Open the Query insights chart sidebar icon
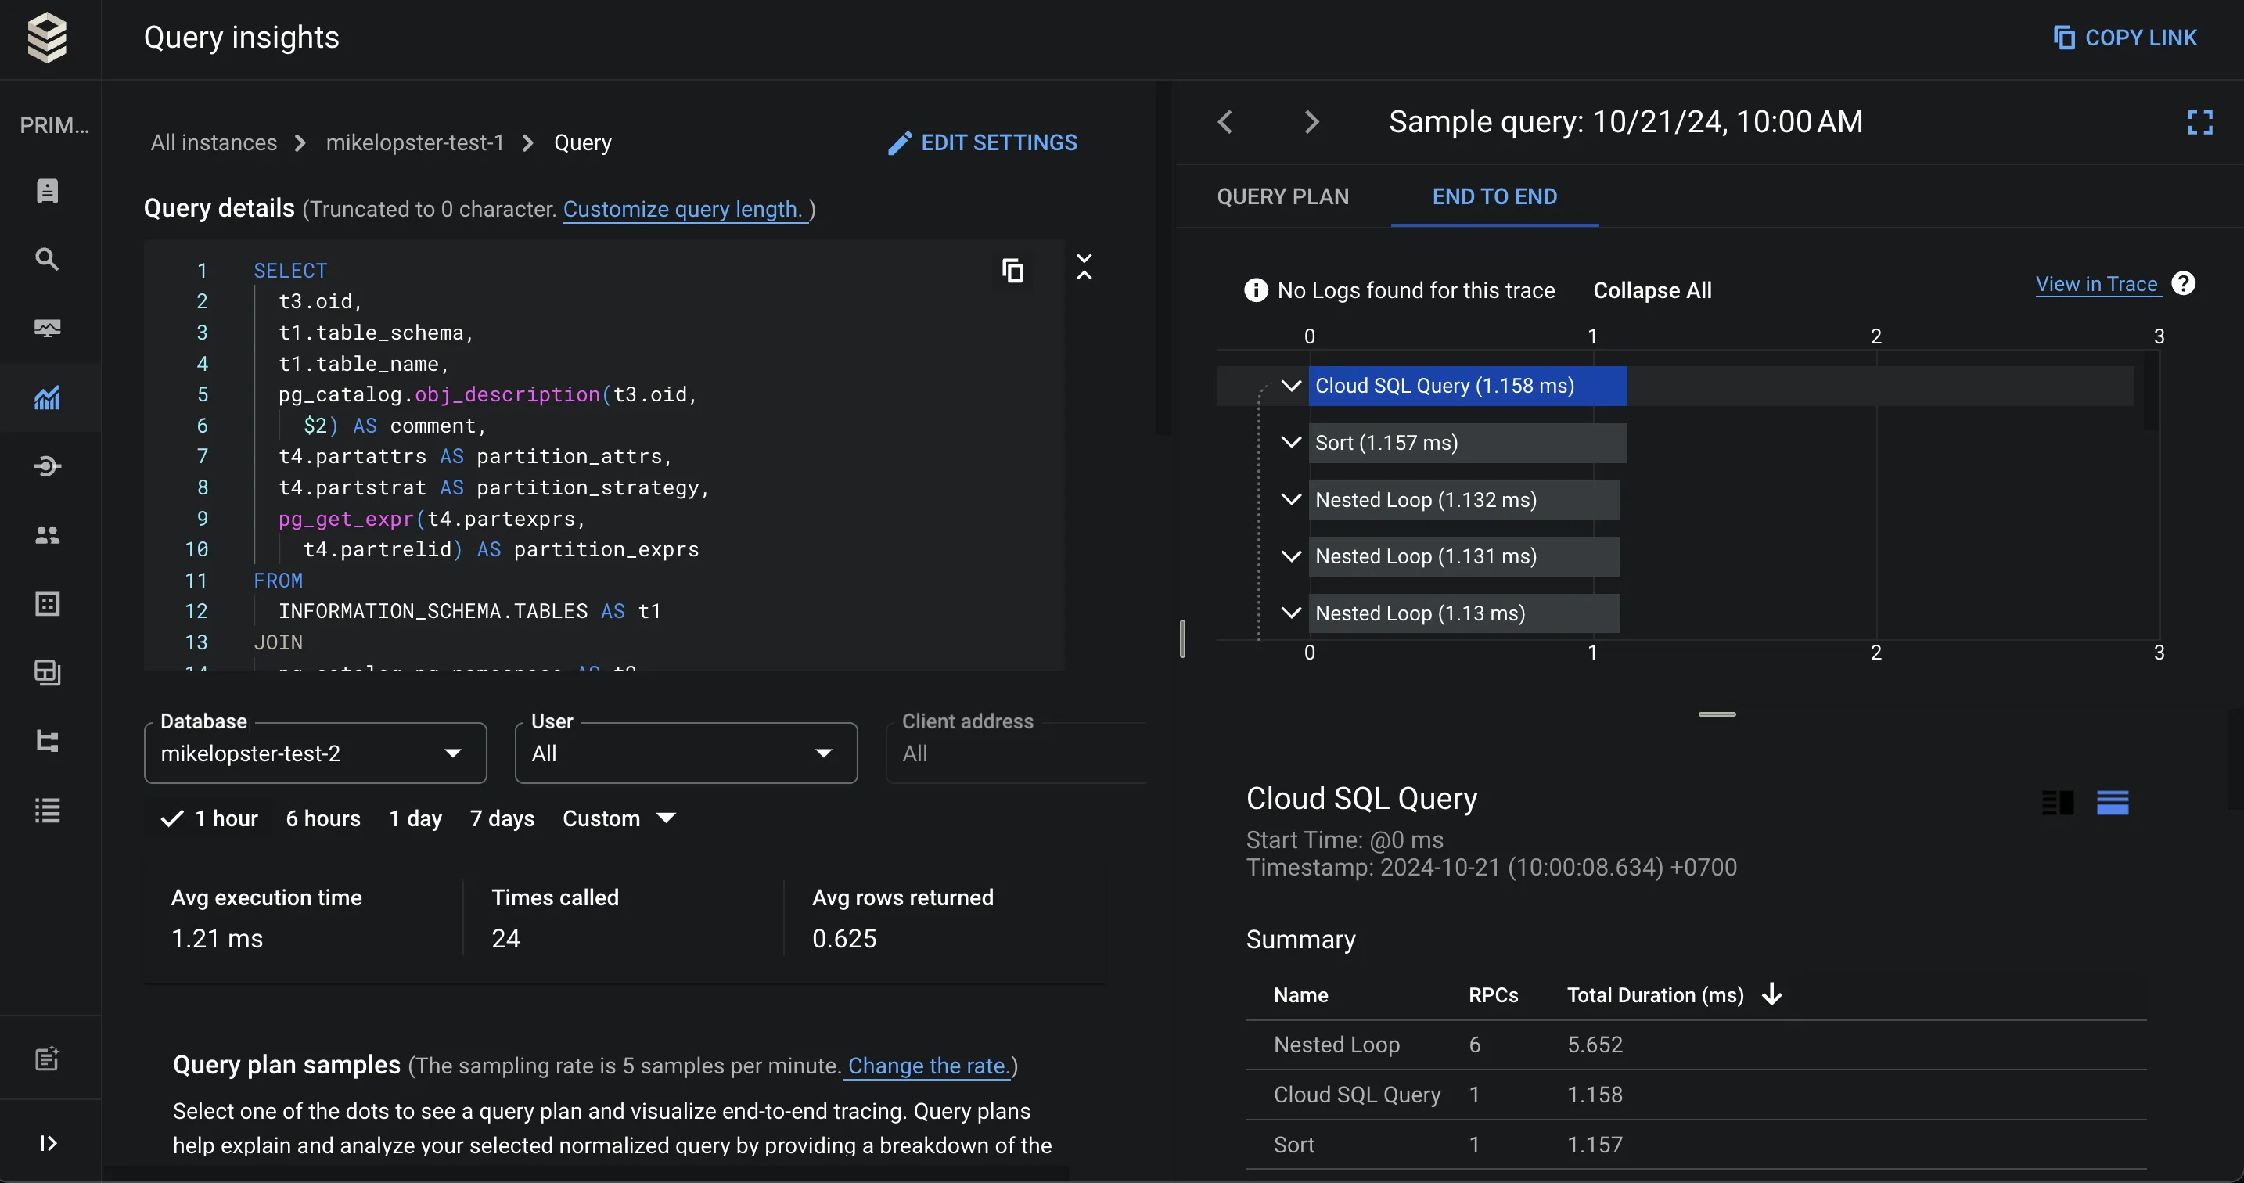 [47, 397]
